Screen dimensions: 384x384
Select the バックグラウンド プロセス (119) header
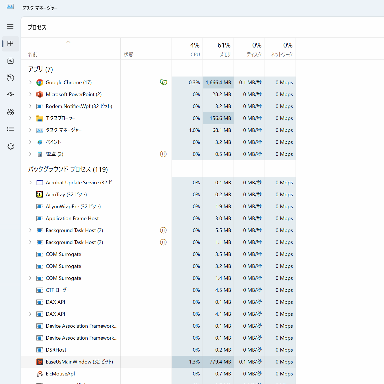(68, 169)
